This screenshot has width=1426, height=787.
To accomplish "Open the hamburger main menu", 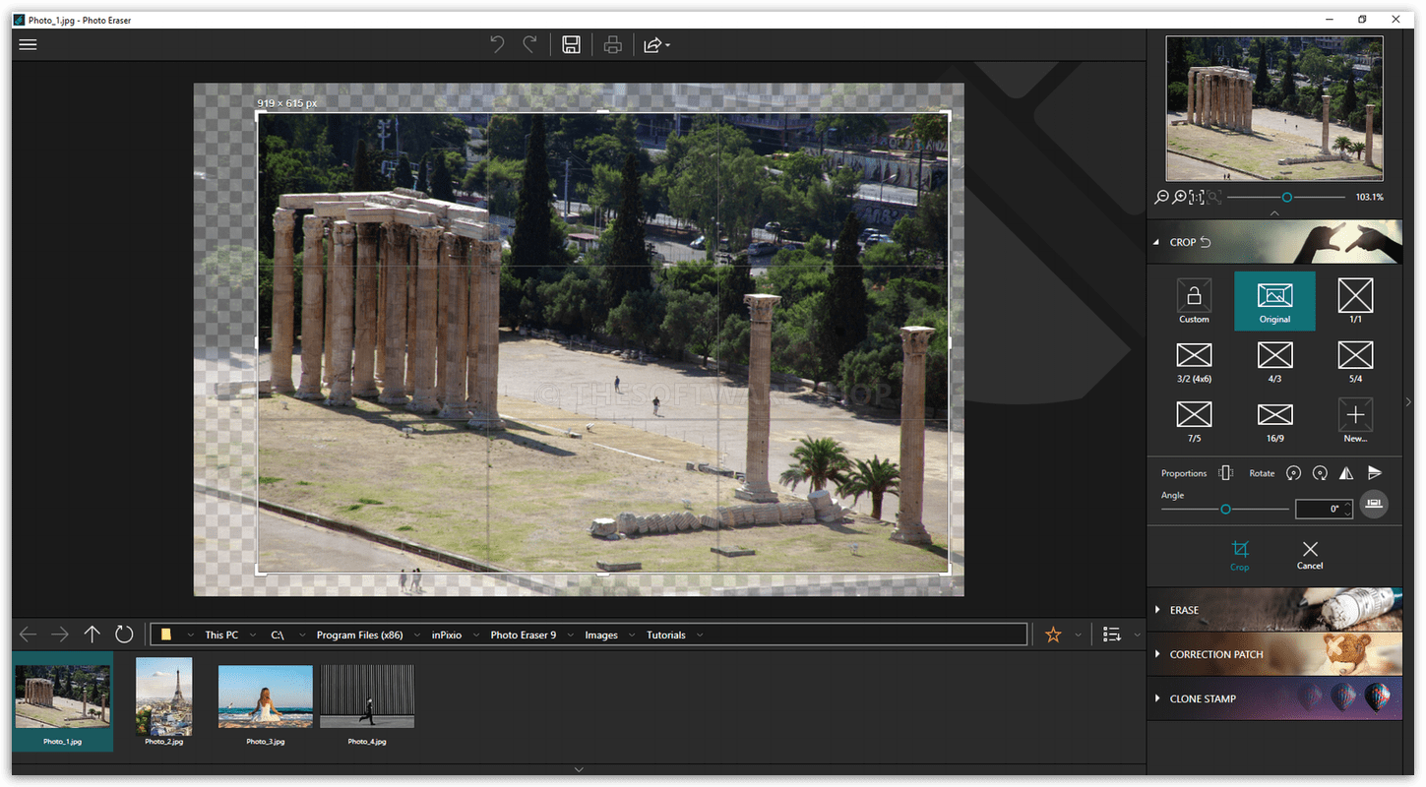I will 28,44.
